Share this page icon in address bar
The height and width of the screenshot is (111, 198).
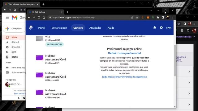[132, 18]
